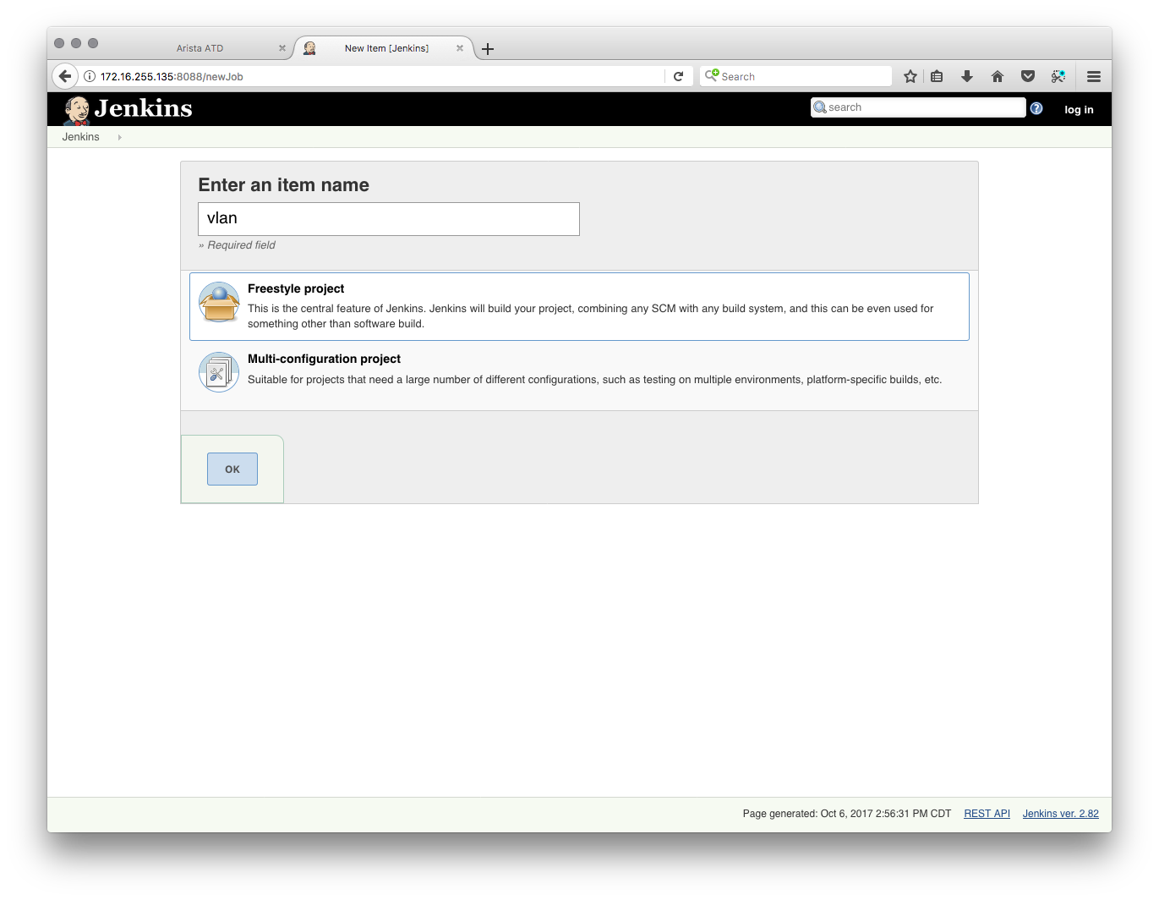Open the browser downloads arrow icon

pyautogui.click(x=967, y=77)
